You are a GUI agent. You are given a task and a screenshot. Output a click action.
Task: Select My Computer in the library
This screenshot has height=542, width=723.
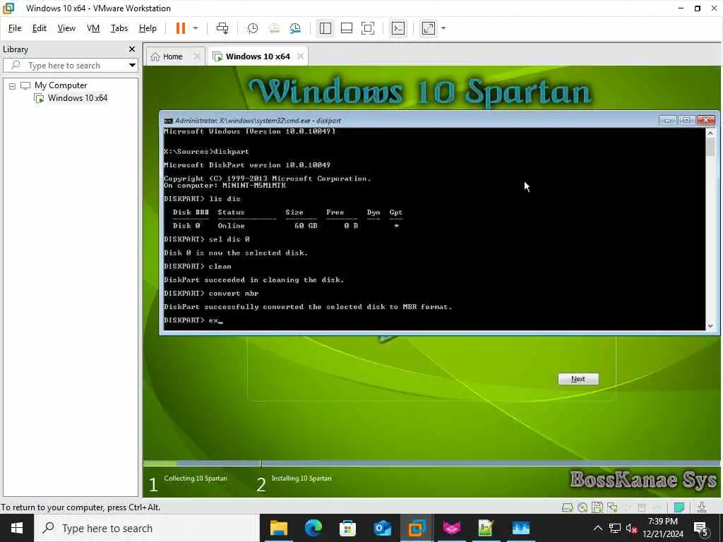[x=61, y=85]
